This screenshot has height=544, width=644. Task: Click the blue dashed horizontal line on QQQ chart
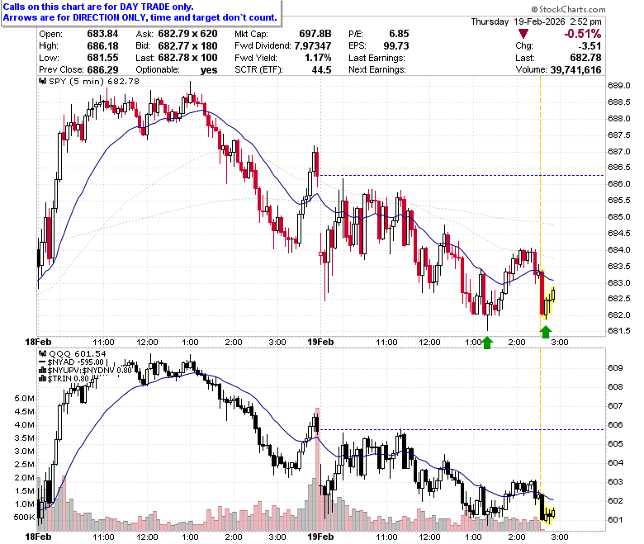point(462,430)
